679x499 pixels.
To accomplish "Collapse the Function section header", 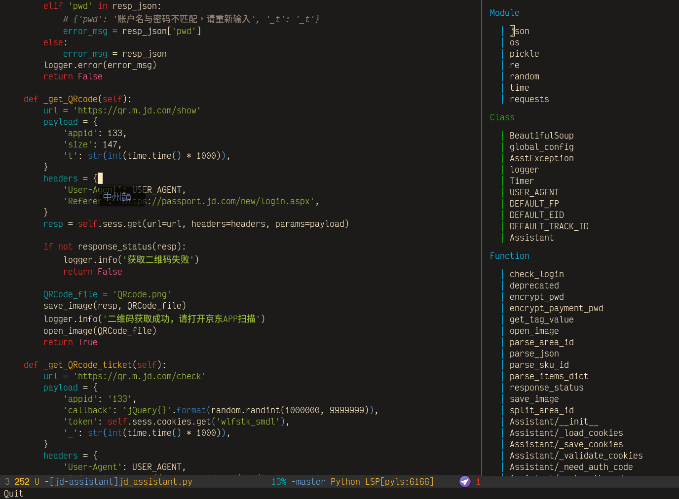I will 509,256.
